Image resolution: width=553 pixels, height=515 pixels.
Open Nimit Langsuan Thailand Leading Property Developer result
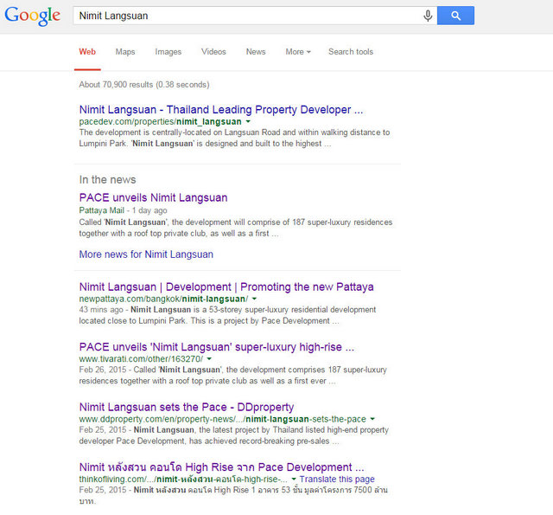pyautogui.click(x=221, y=110)
